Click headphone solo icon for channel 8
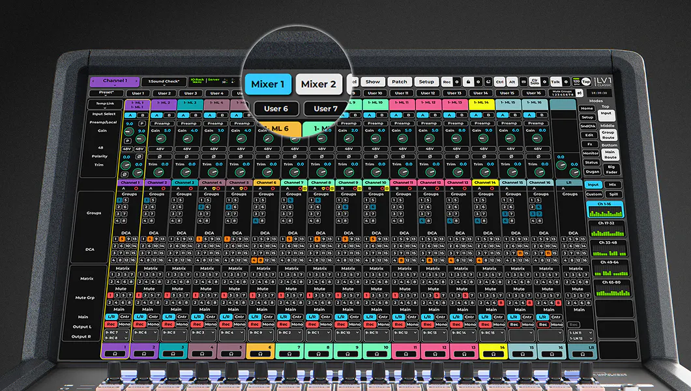This screenshot has height=391, width=691. click(x=319, y=354)
